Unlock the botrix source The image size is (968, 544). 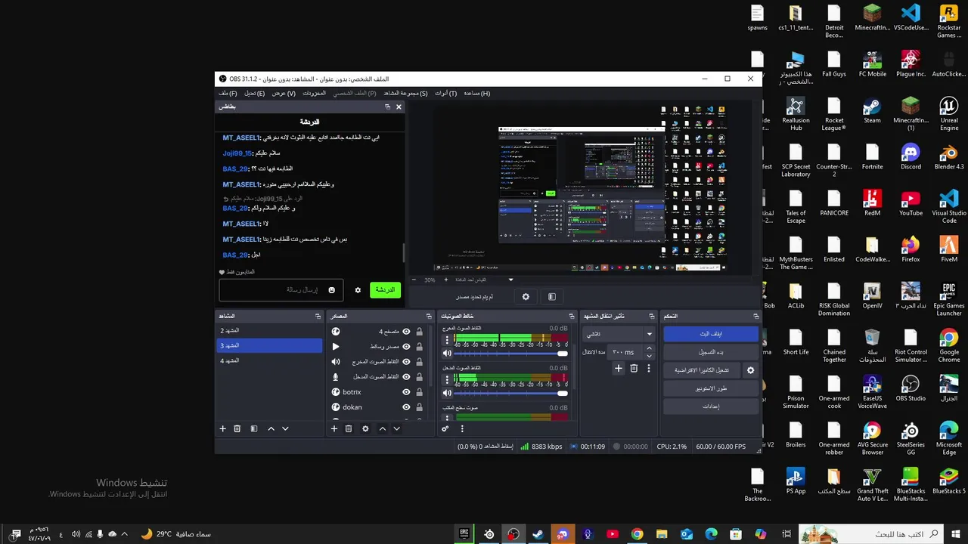[x=419, y=392]
